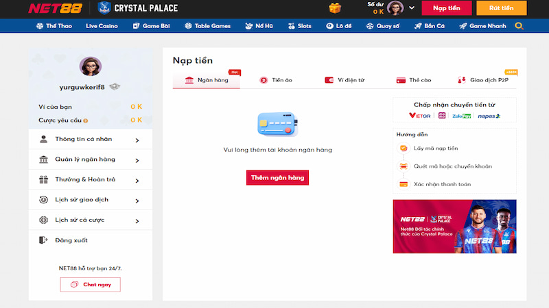Click the Ví của bạn balance value

tap(136, 107)
